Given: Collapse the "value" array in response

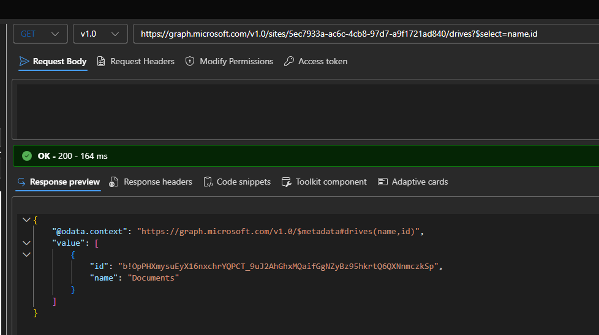Looking at the screenshot, I should coord(26,243).
